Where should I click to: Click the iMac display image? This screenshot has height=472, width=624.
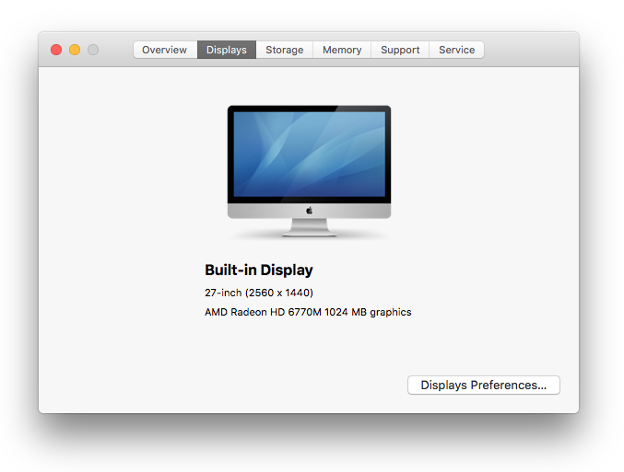pos(309,171)
